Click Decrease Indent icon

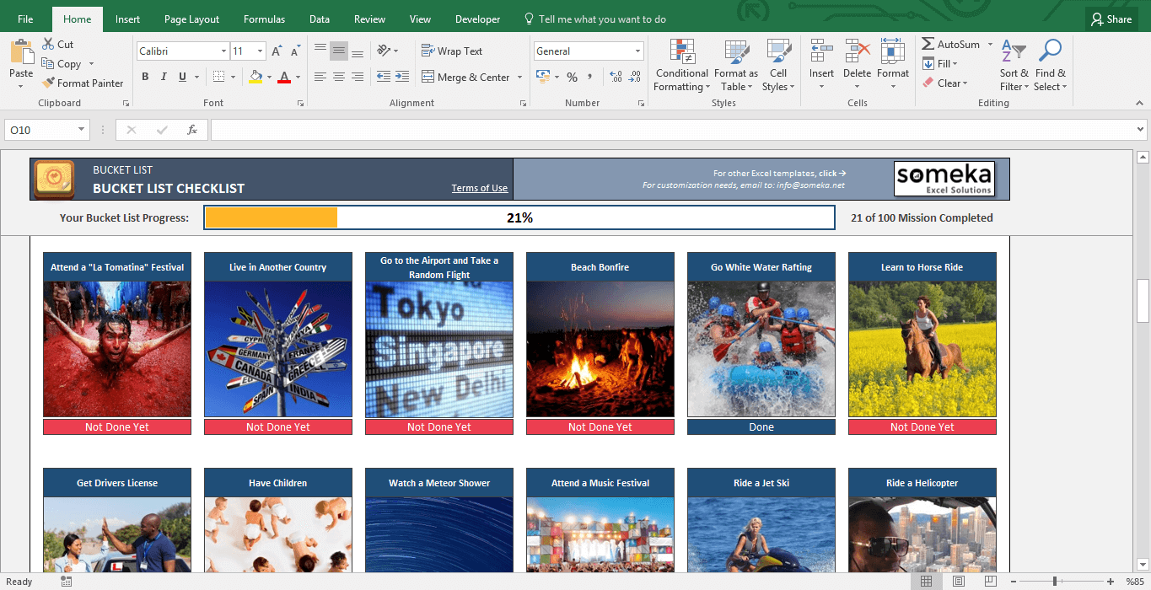pos(384,77)
